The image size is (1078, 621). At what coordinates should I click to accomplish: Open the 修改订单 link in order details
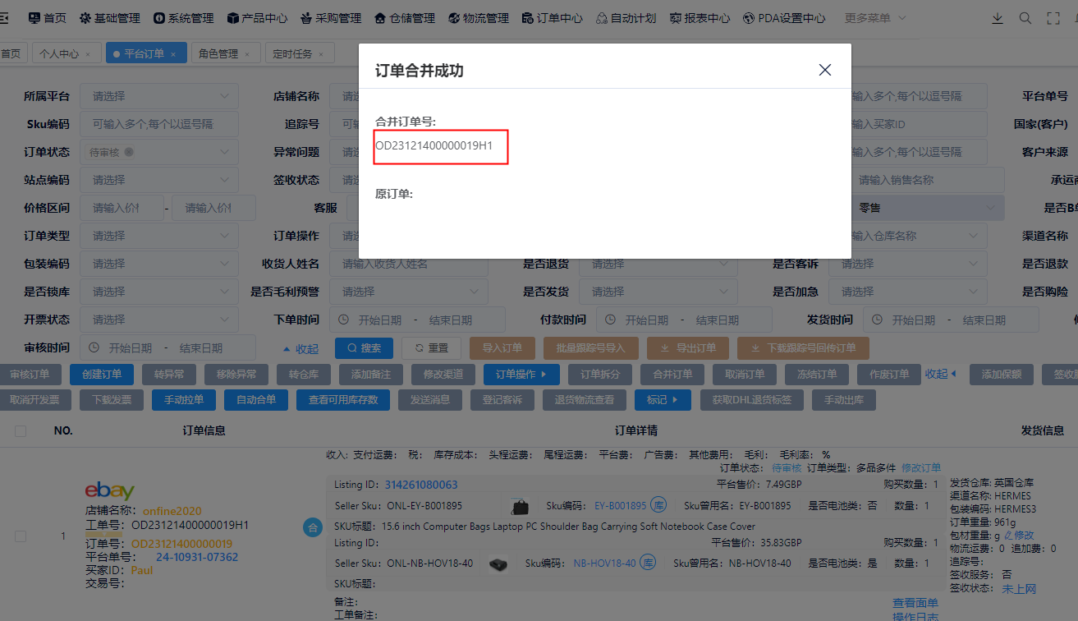[922, 467]
